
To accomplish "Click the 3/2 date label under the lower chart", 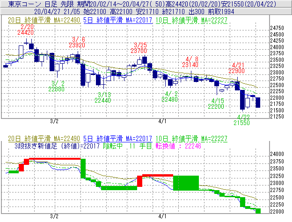I will point(54,216).
